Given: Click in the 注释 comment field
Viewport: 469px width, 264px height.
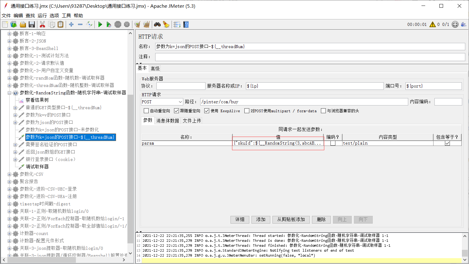Looking at the screenshot, I should coord(310,57).
